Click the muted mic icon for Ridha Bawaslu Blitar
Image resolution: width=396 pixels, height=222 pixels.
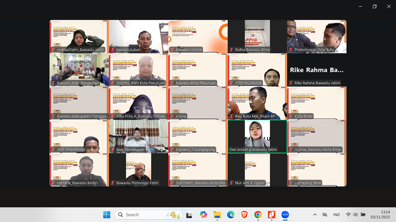pos(231,50)
